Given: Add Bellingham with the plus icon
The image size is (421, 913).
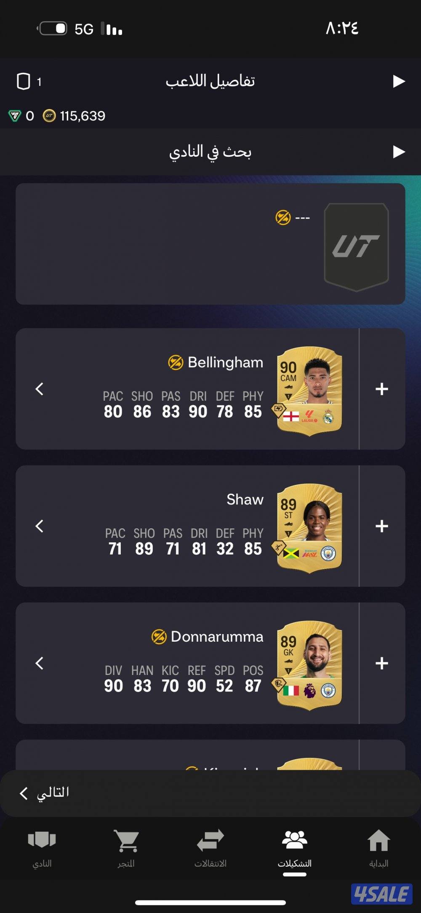Looking at the screenshot, I should point(382,388).
